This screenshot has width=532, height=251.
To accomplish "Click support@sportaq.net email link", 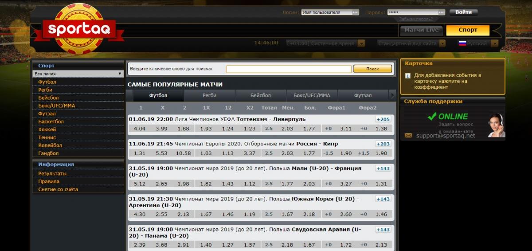I will point(446,136).
